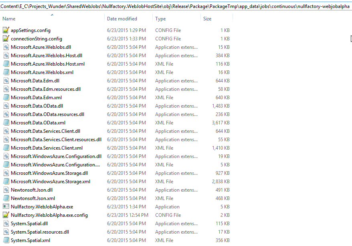Select the Microsoft.Data.Services.Client.dll file name
352x246 pixels.
(x=46, y=131)
